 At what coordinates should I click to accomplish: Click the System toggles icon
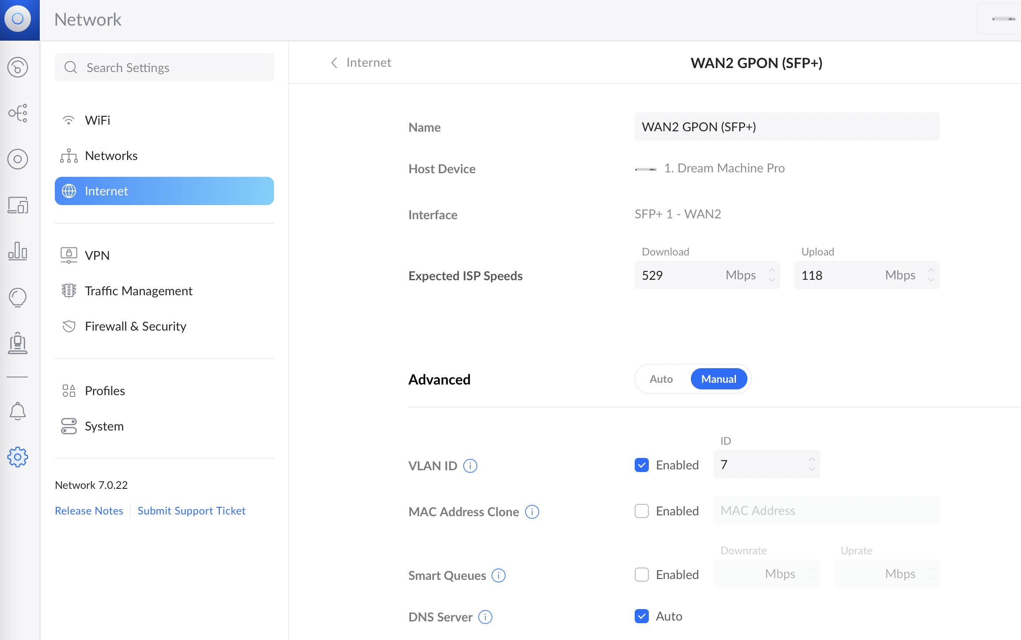pyautogui.click(x=69, y=426)
